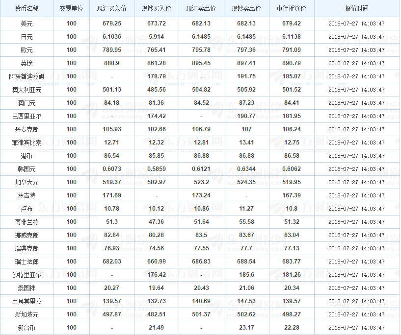401x335 pixels.
Task: Click the 505.92 value in 澳大利亚元 row
Action: (246, 90)
